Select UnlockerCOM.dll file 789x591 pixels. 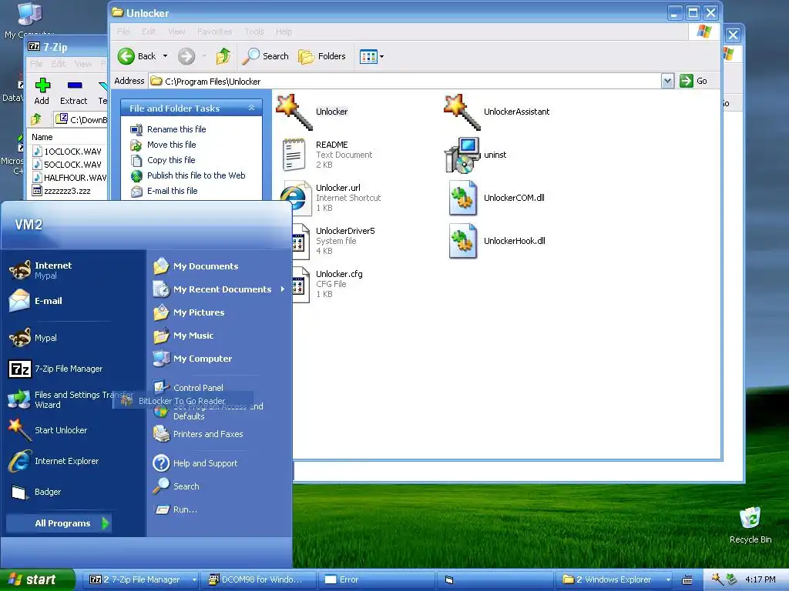coord(495,198)
